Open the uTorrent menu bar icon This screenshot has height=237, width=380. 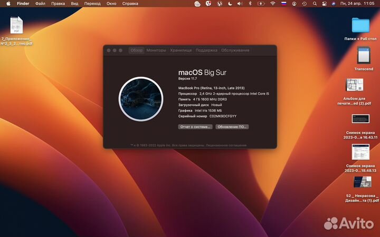(x=220, y=4)
